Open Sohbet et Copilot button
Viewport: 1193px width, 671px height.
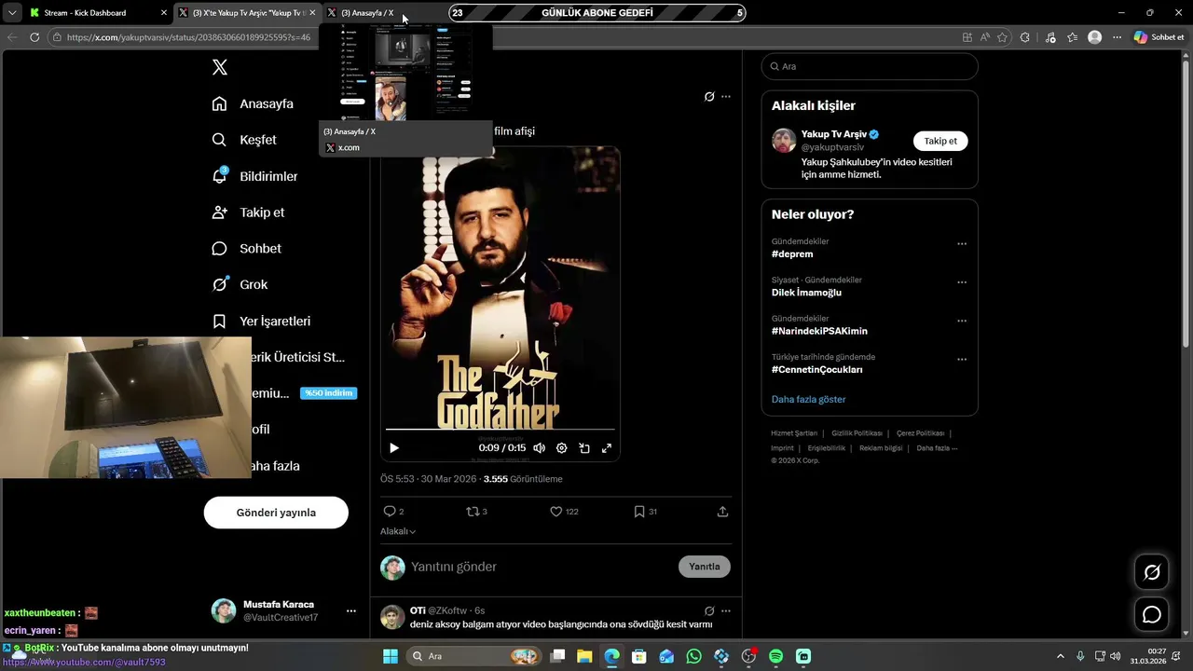(x=1159, y=37)
